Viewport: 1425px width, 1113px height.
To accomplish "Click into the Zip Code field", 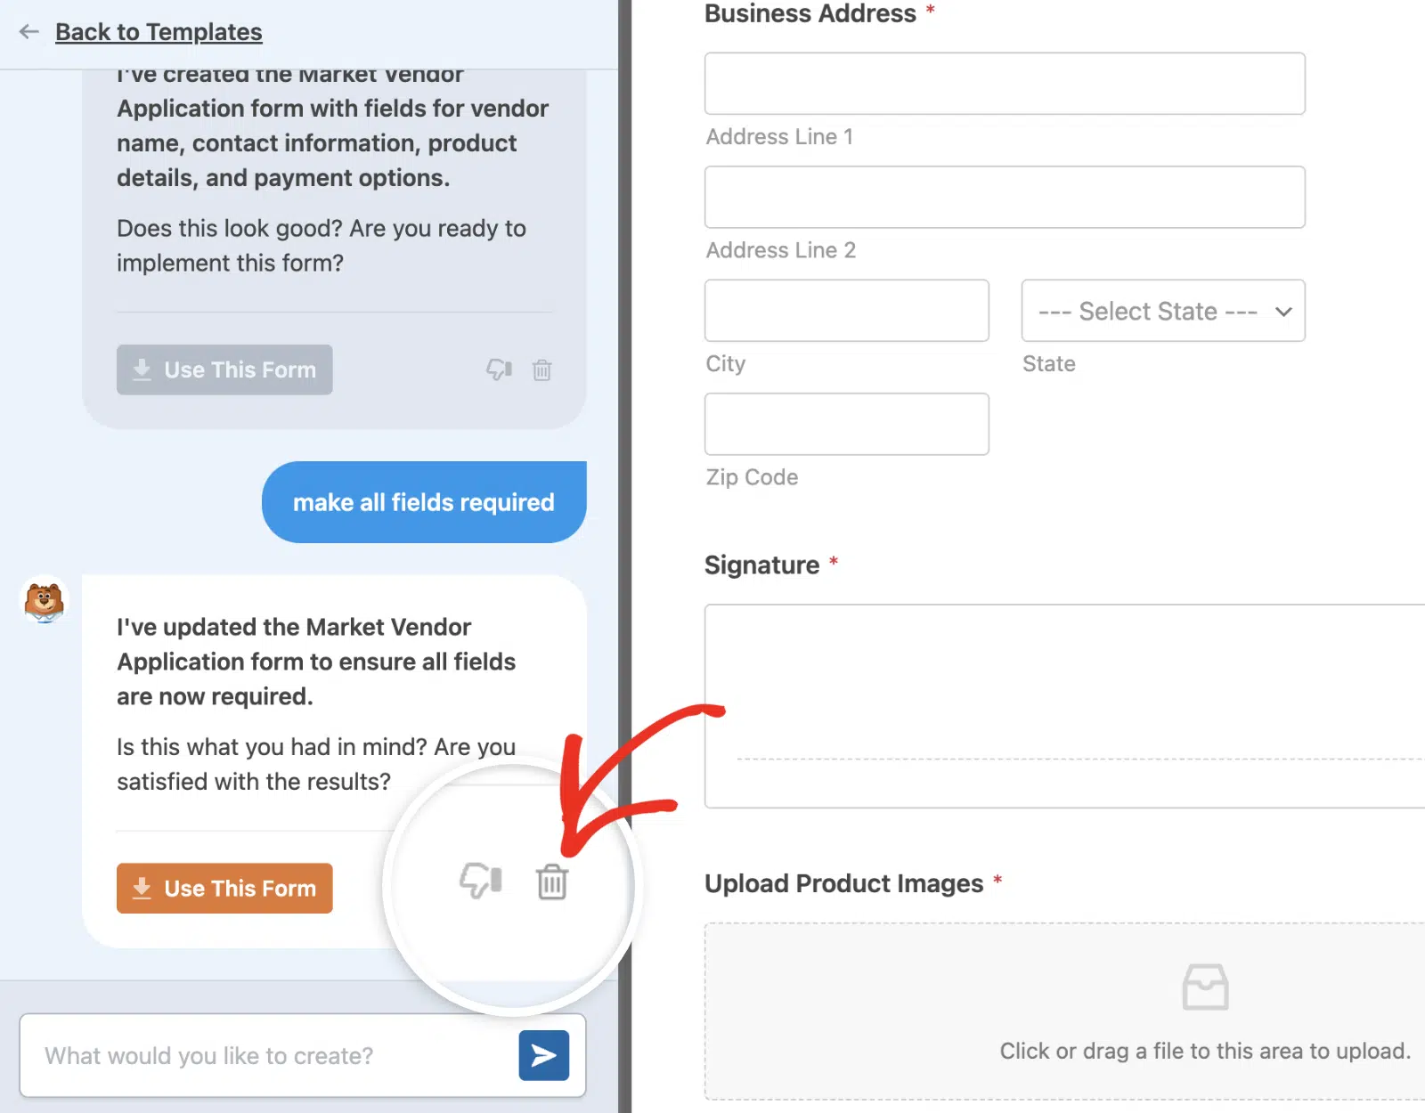I will (846, 424).
